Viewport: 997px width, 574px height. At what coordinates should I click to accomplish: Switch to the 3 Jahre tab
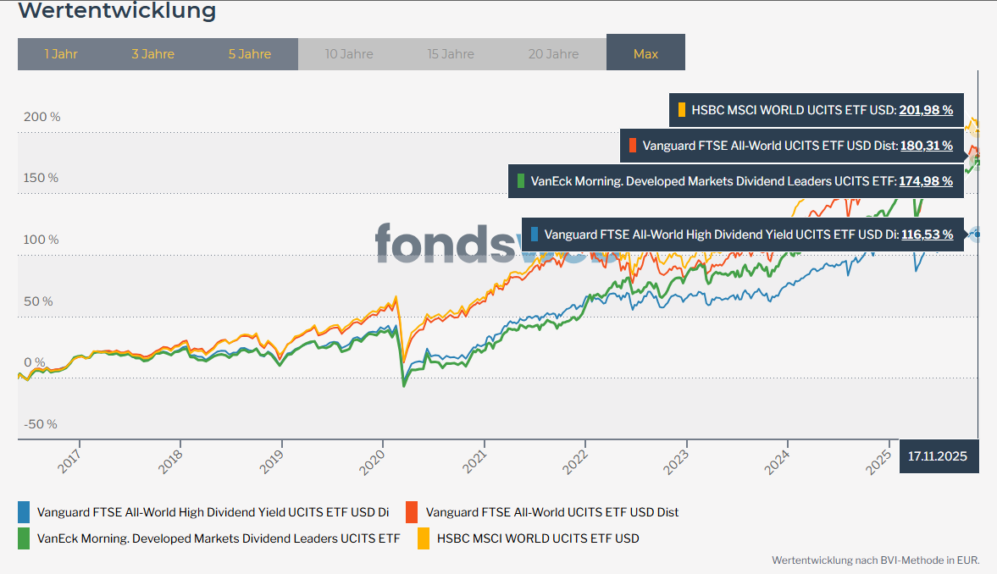click(x=152, y=53)
